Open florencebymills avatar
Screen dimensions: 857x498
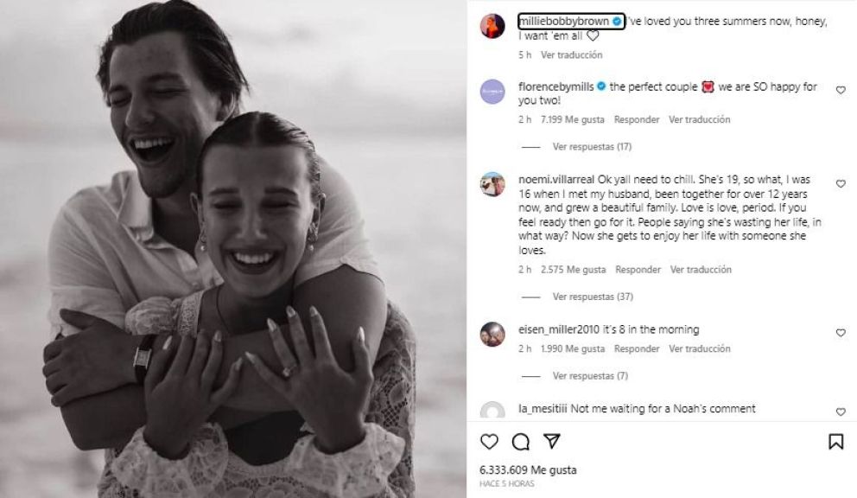(x=493, y=92)
